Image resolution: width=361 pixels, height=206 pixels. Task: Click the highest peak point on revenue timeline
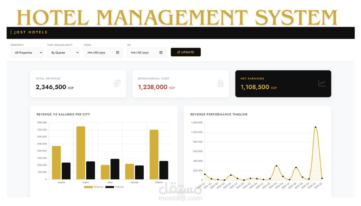click(x=315, y=127)
